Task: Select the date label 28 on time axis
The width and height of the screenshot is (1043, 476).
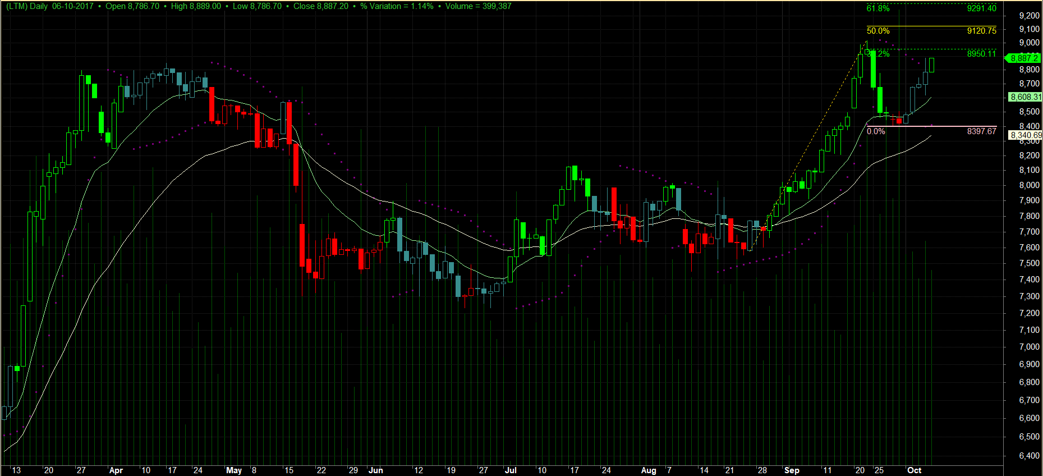Action: tap(762, 470)
